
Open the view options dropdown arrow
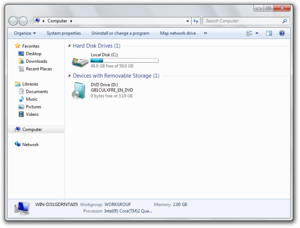[257, 33]
